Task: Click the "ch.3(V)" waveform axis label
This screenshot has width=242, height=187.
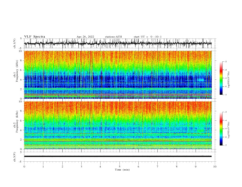Action: click(15, 157)
